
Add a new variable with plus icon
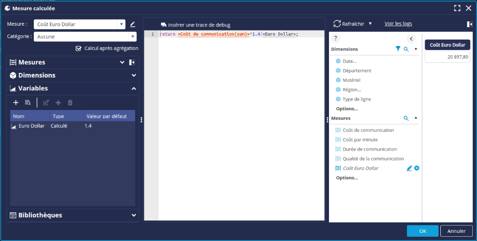16,102
